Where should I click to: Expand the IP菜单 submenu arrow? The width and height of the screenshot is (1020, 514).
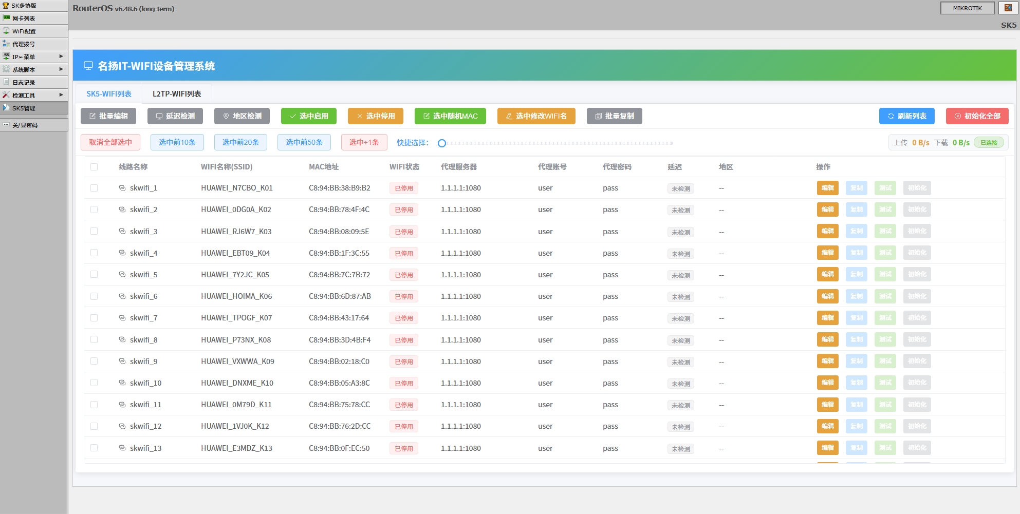61,56
